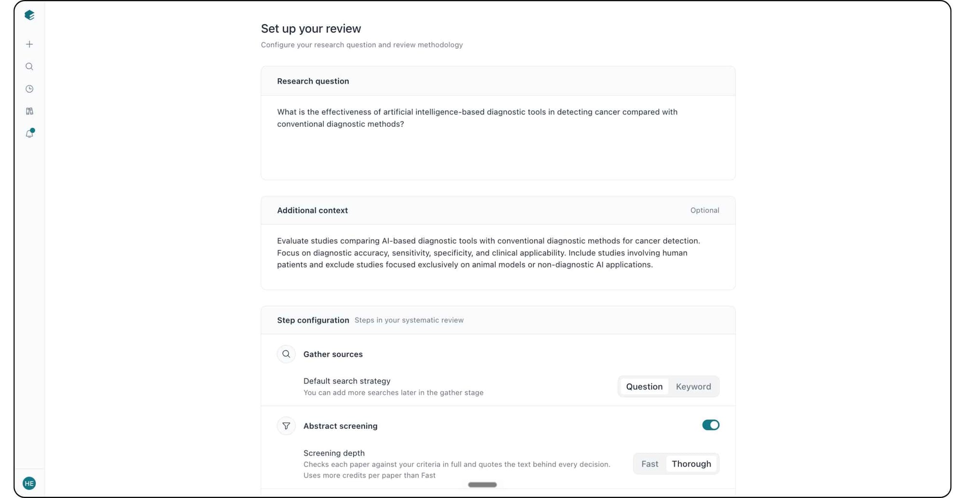Select Question search strategy
The height and width of the screenshot is (498, 965).
pyautogui.click(x=644, y=387)
